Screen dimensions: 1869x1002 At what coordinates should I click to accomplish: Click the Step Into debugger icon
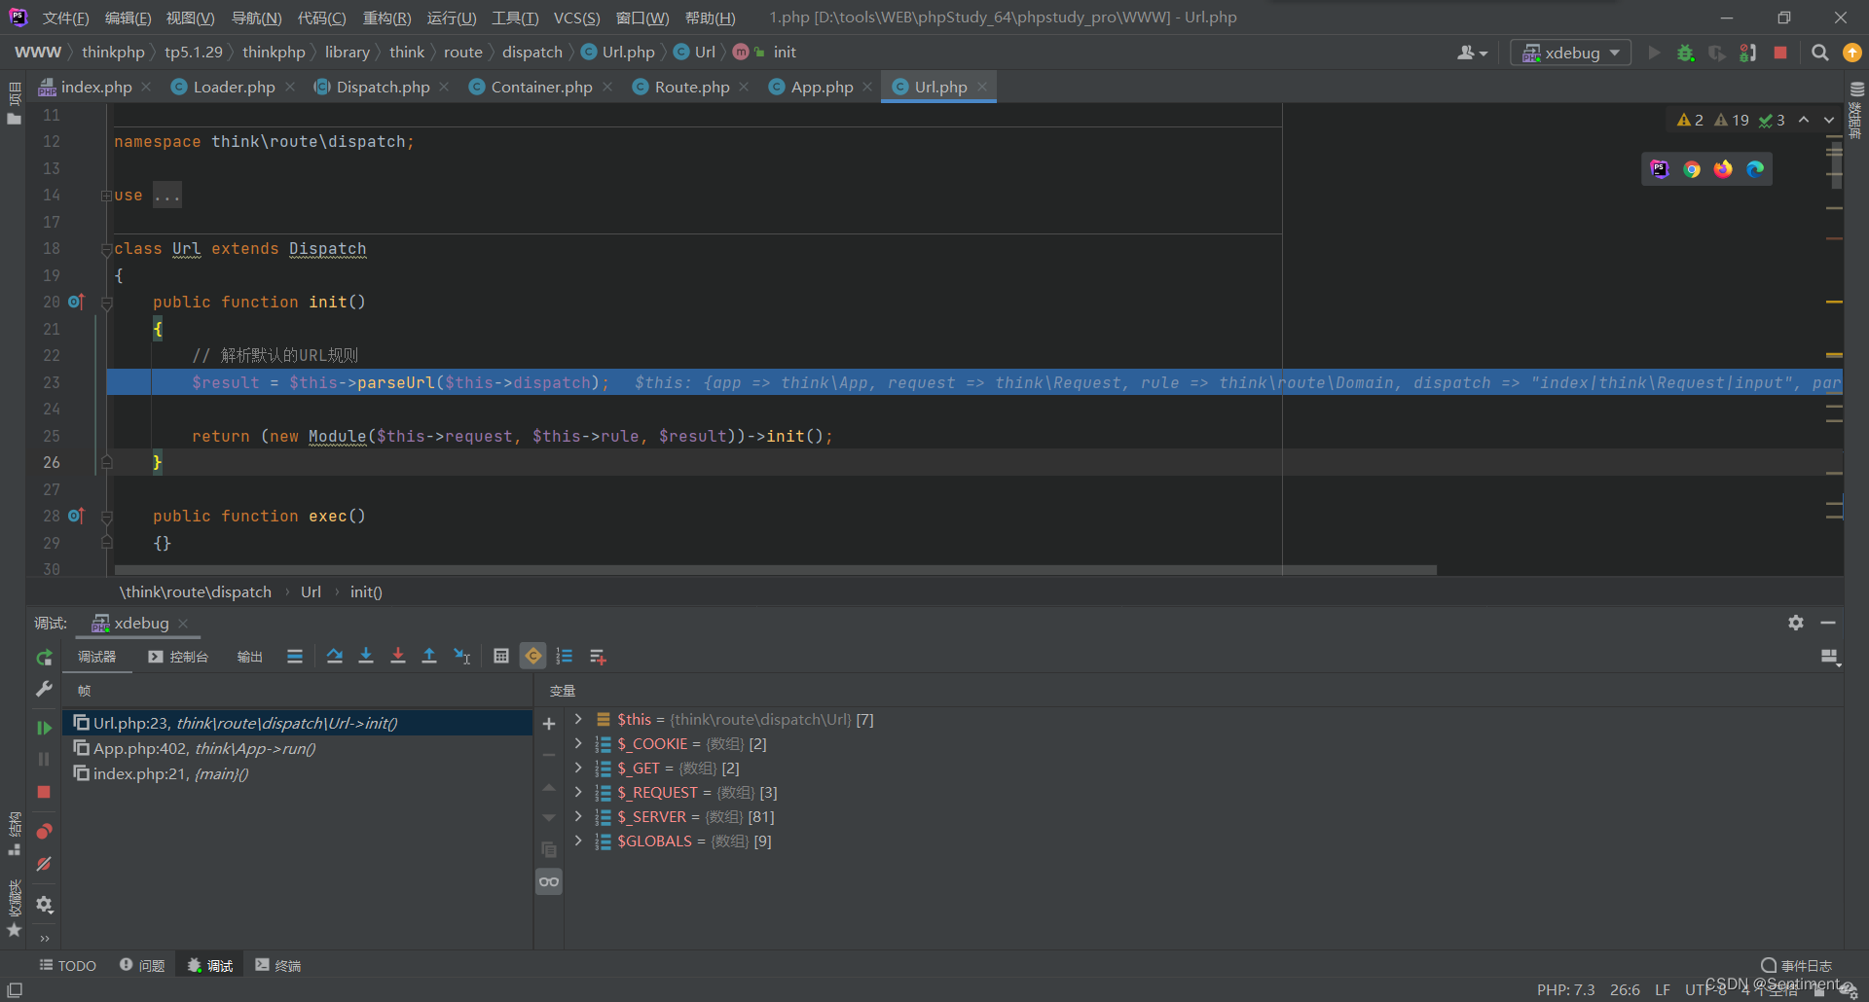pyautogui.click(x=366, y=657)
